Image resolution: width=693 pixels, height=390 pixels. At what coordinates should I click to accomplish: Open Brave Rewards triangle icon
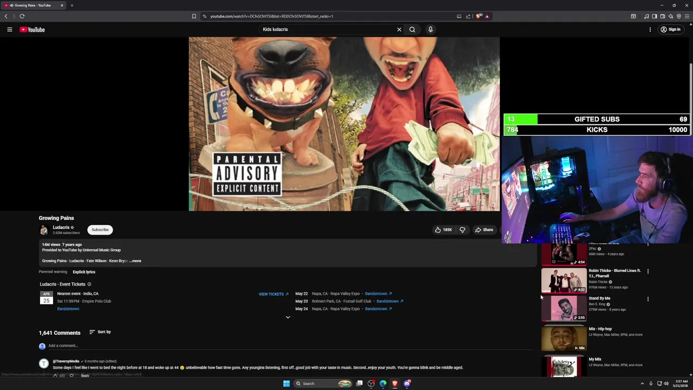[487, 16]
